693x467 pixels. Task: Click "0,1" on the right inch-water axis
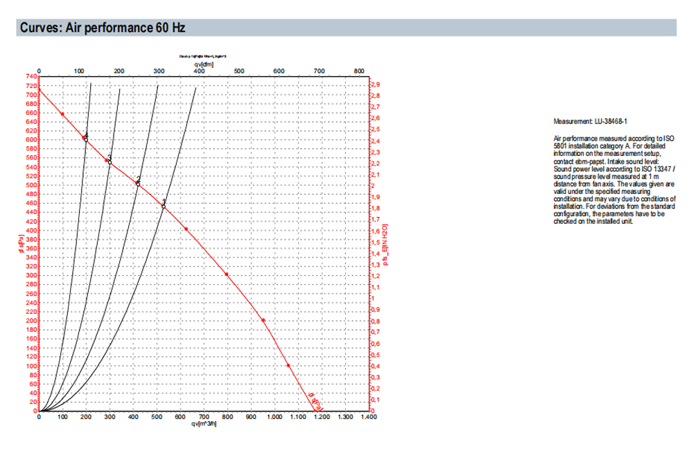[376, 400]
